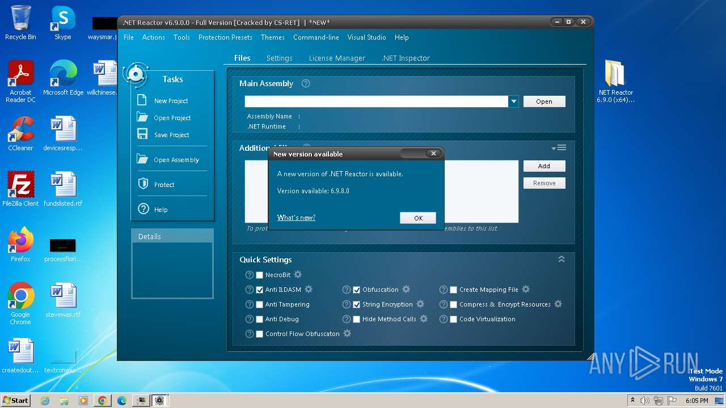Click the Open button for Main Assembly
The image size is (726, 408).
click(544, 101)
